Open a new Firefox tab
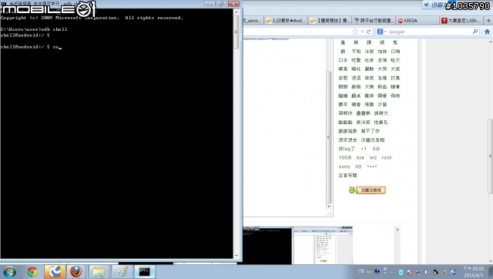Screen dimensions: 493x279 point(488,21)
